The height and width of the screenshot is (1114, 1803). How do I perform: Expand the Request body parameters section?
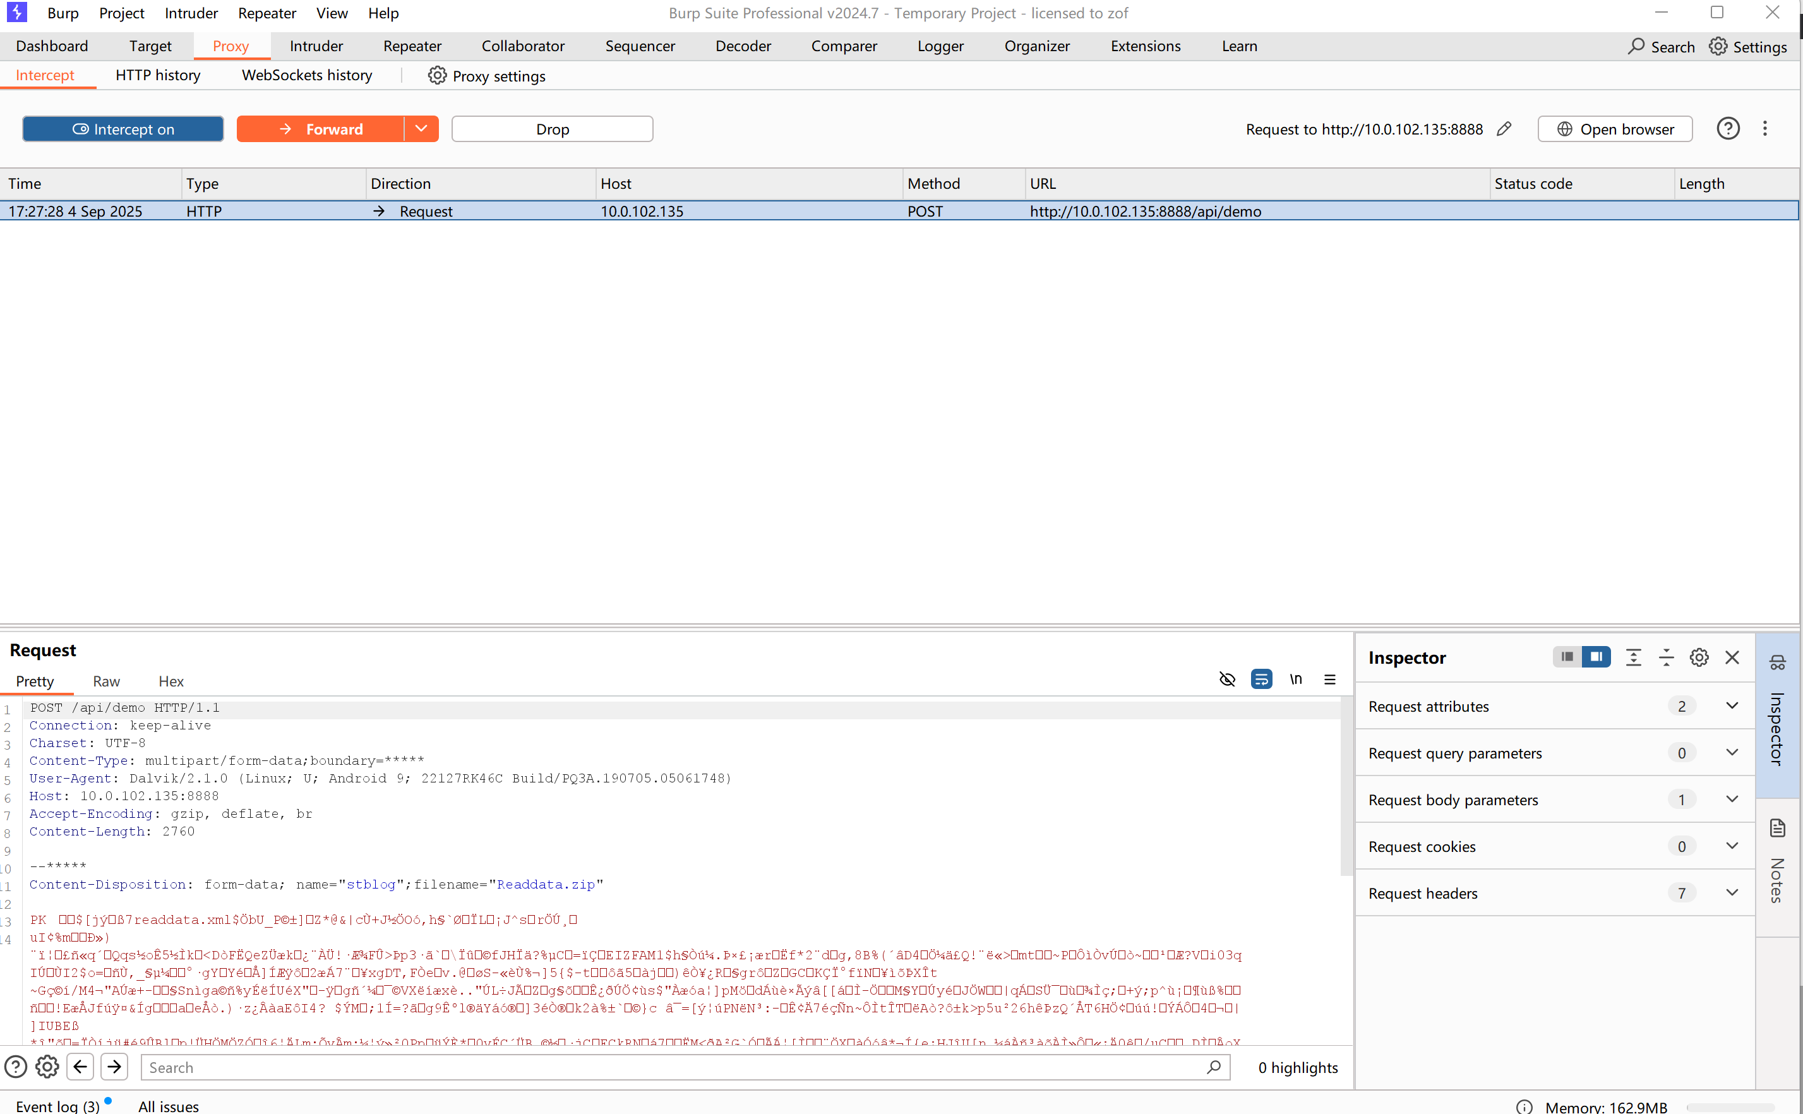1732,800
